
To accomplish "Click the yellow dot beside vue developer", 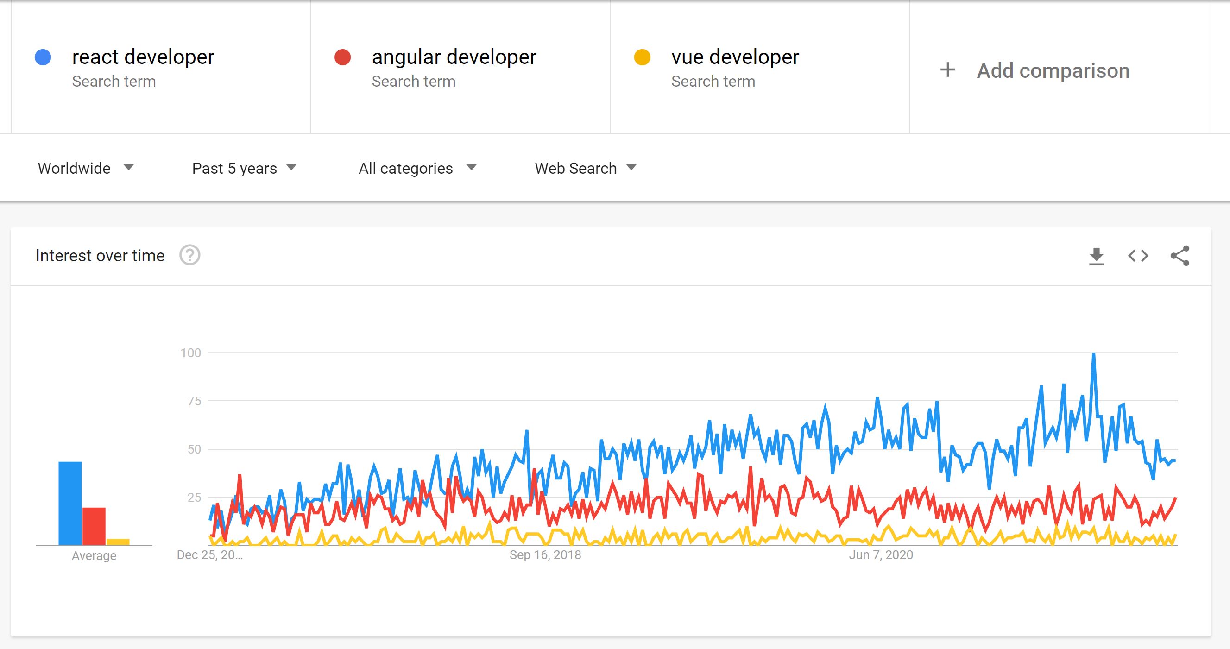I will tap(642, 57).
